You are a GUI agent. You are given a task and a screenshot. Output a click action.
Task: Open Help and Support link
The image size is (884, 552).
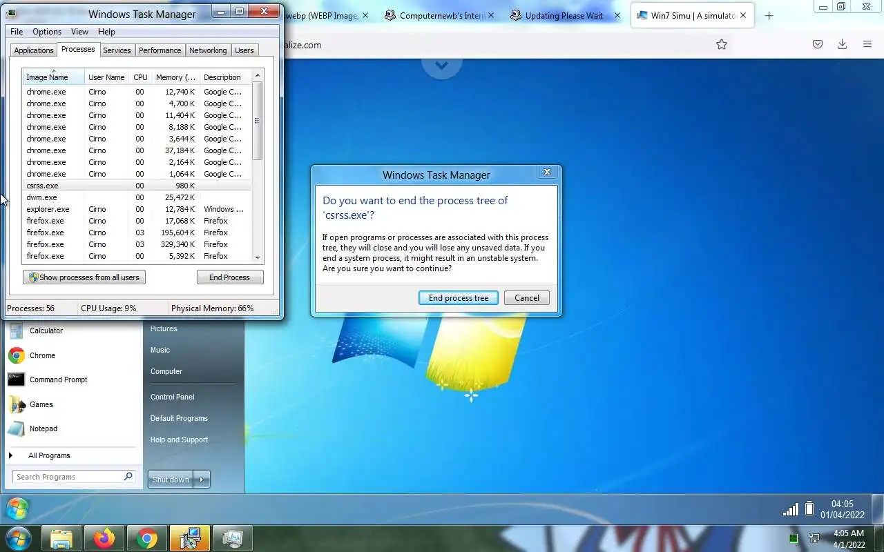(179, 440)
